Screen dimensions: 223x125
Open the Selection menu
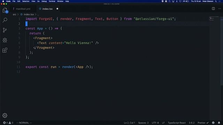(x=26, y=1)
